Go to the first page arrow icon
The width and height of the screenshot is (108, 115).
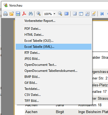[x=102, y=14]
